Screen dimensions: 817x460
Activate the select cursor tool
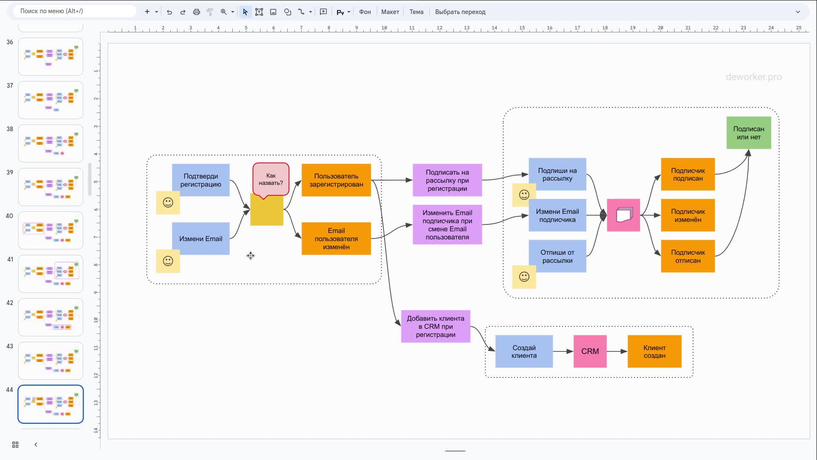tap(245, 12)
